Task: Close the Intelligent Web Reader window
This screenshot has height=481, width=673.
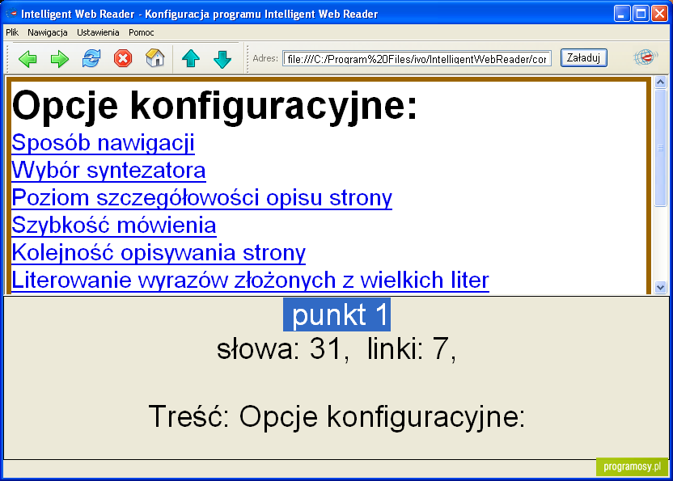Action: coord(660,13)
